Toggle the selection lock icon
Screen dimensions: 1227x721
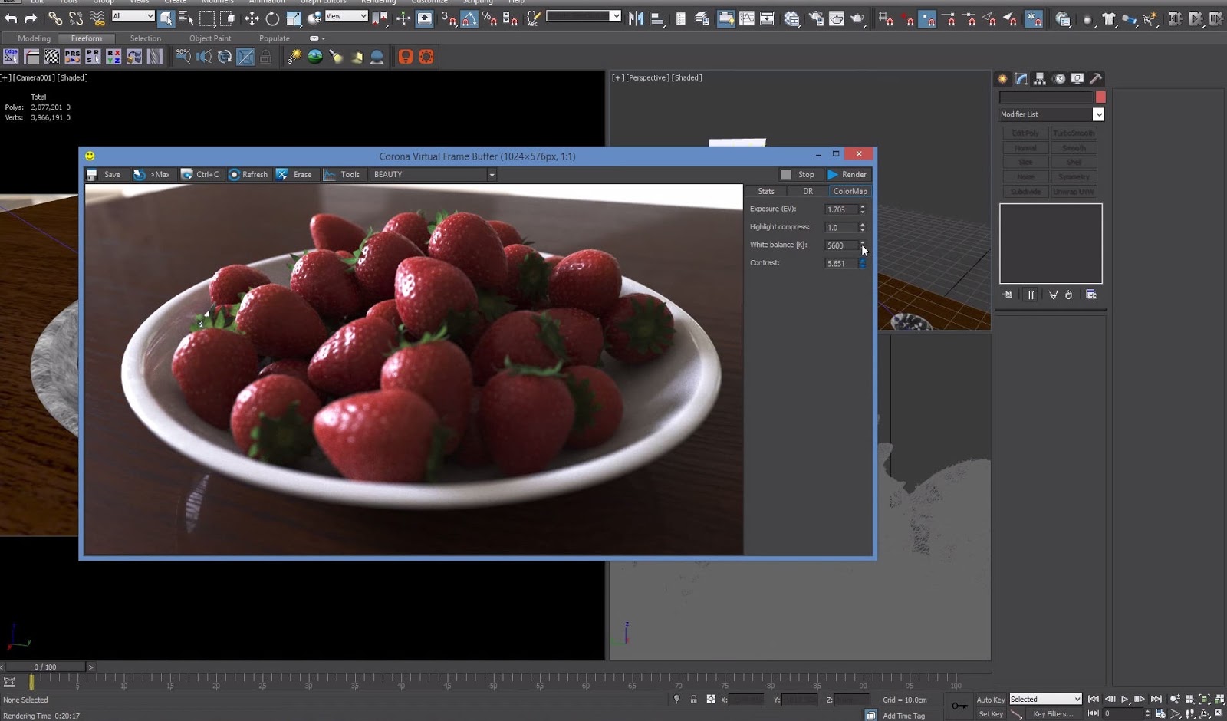[693, 700]
